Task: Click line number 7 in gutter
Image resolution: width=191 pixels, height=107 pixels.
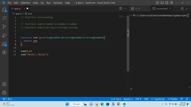Action: point(15,38)
